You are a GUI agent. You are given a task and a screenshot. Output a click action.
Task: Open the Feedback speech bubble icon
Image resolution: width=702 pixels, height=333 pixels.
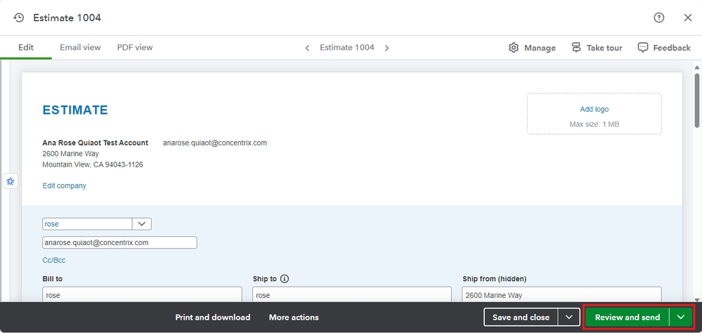pyautogui.click(x=643, y=48)
